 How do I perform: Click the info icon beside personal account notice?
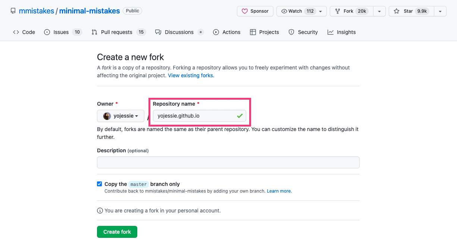(100, 211)
